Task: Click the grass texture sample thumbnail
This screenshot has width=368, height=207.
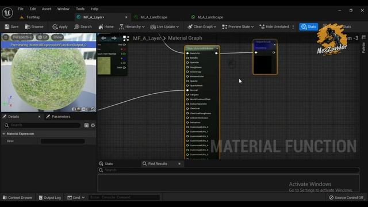Action: (x=104, y=66)
